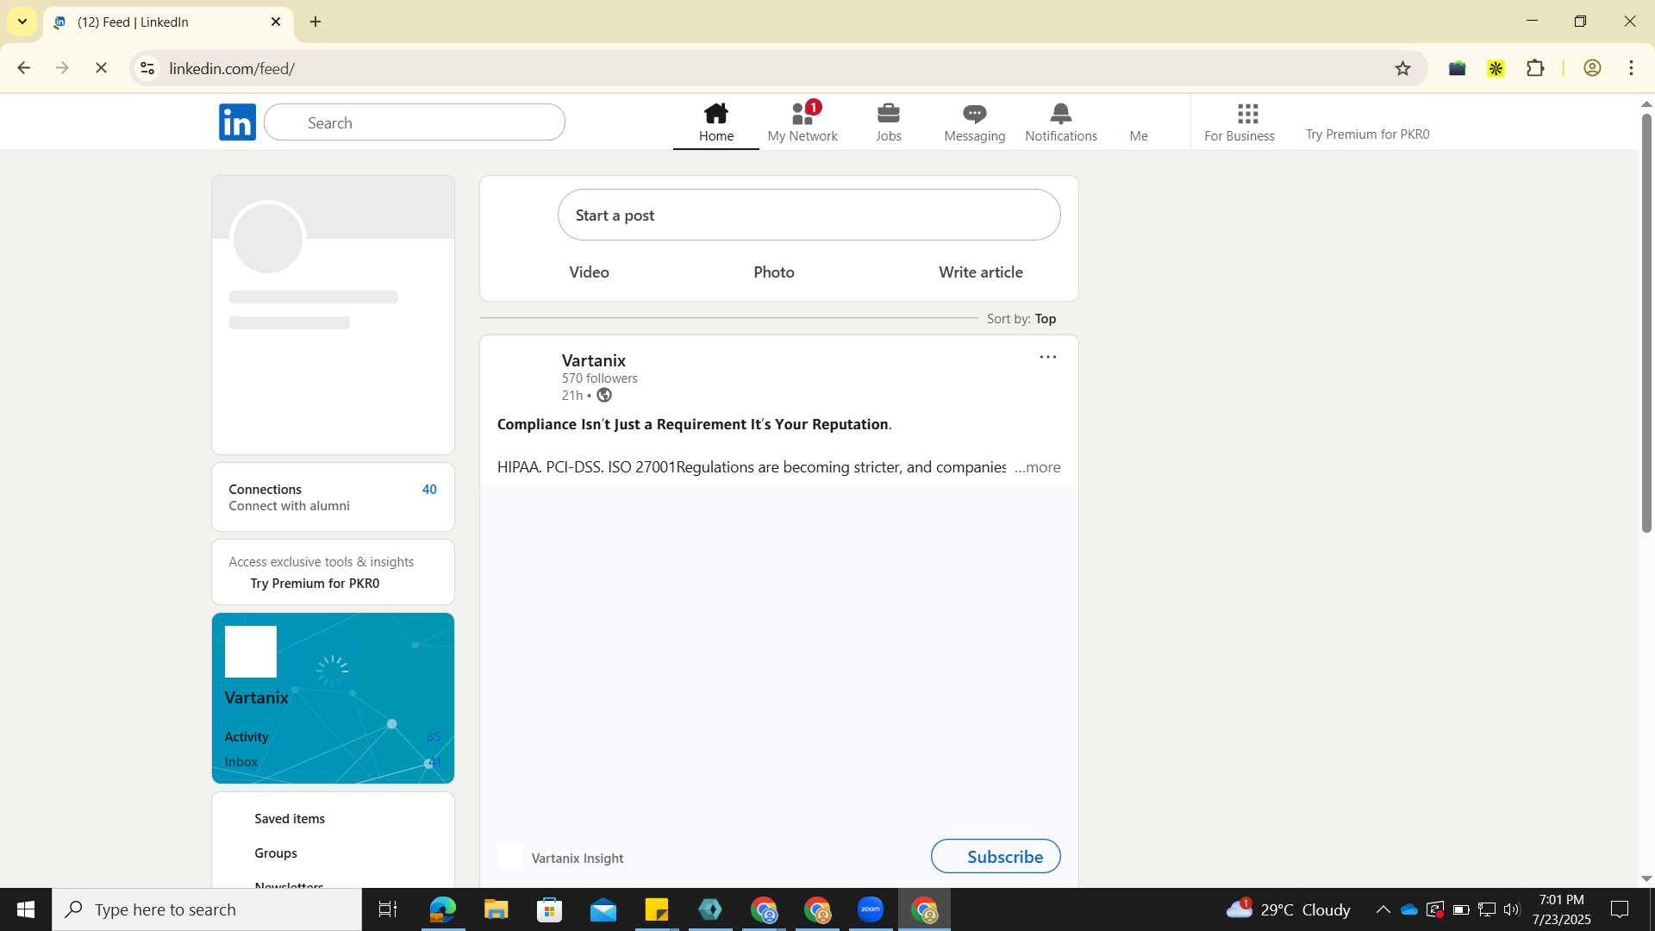Image resolution: width=1655 pixels, height=931 pixels.
Task: Open the tab search dropdown arrow
Action: pos(22,22)
